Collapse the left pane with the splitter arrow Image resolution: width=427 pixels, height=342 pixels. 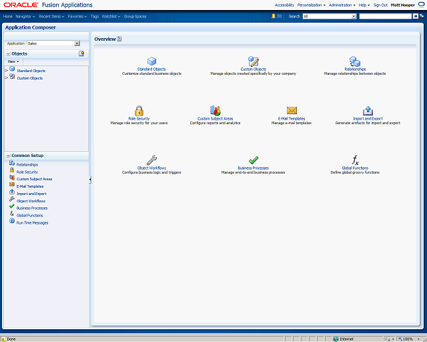pyautogui.click(x=90, y=180)
